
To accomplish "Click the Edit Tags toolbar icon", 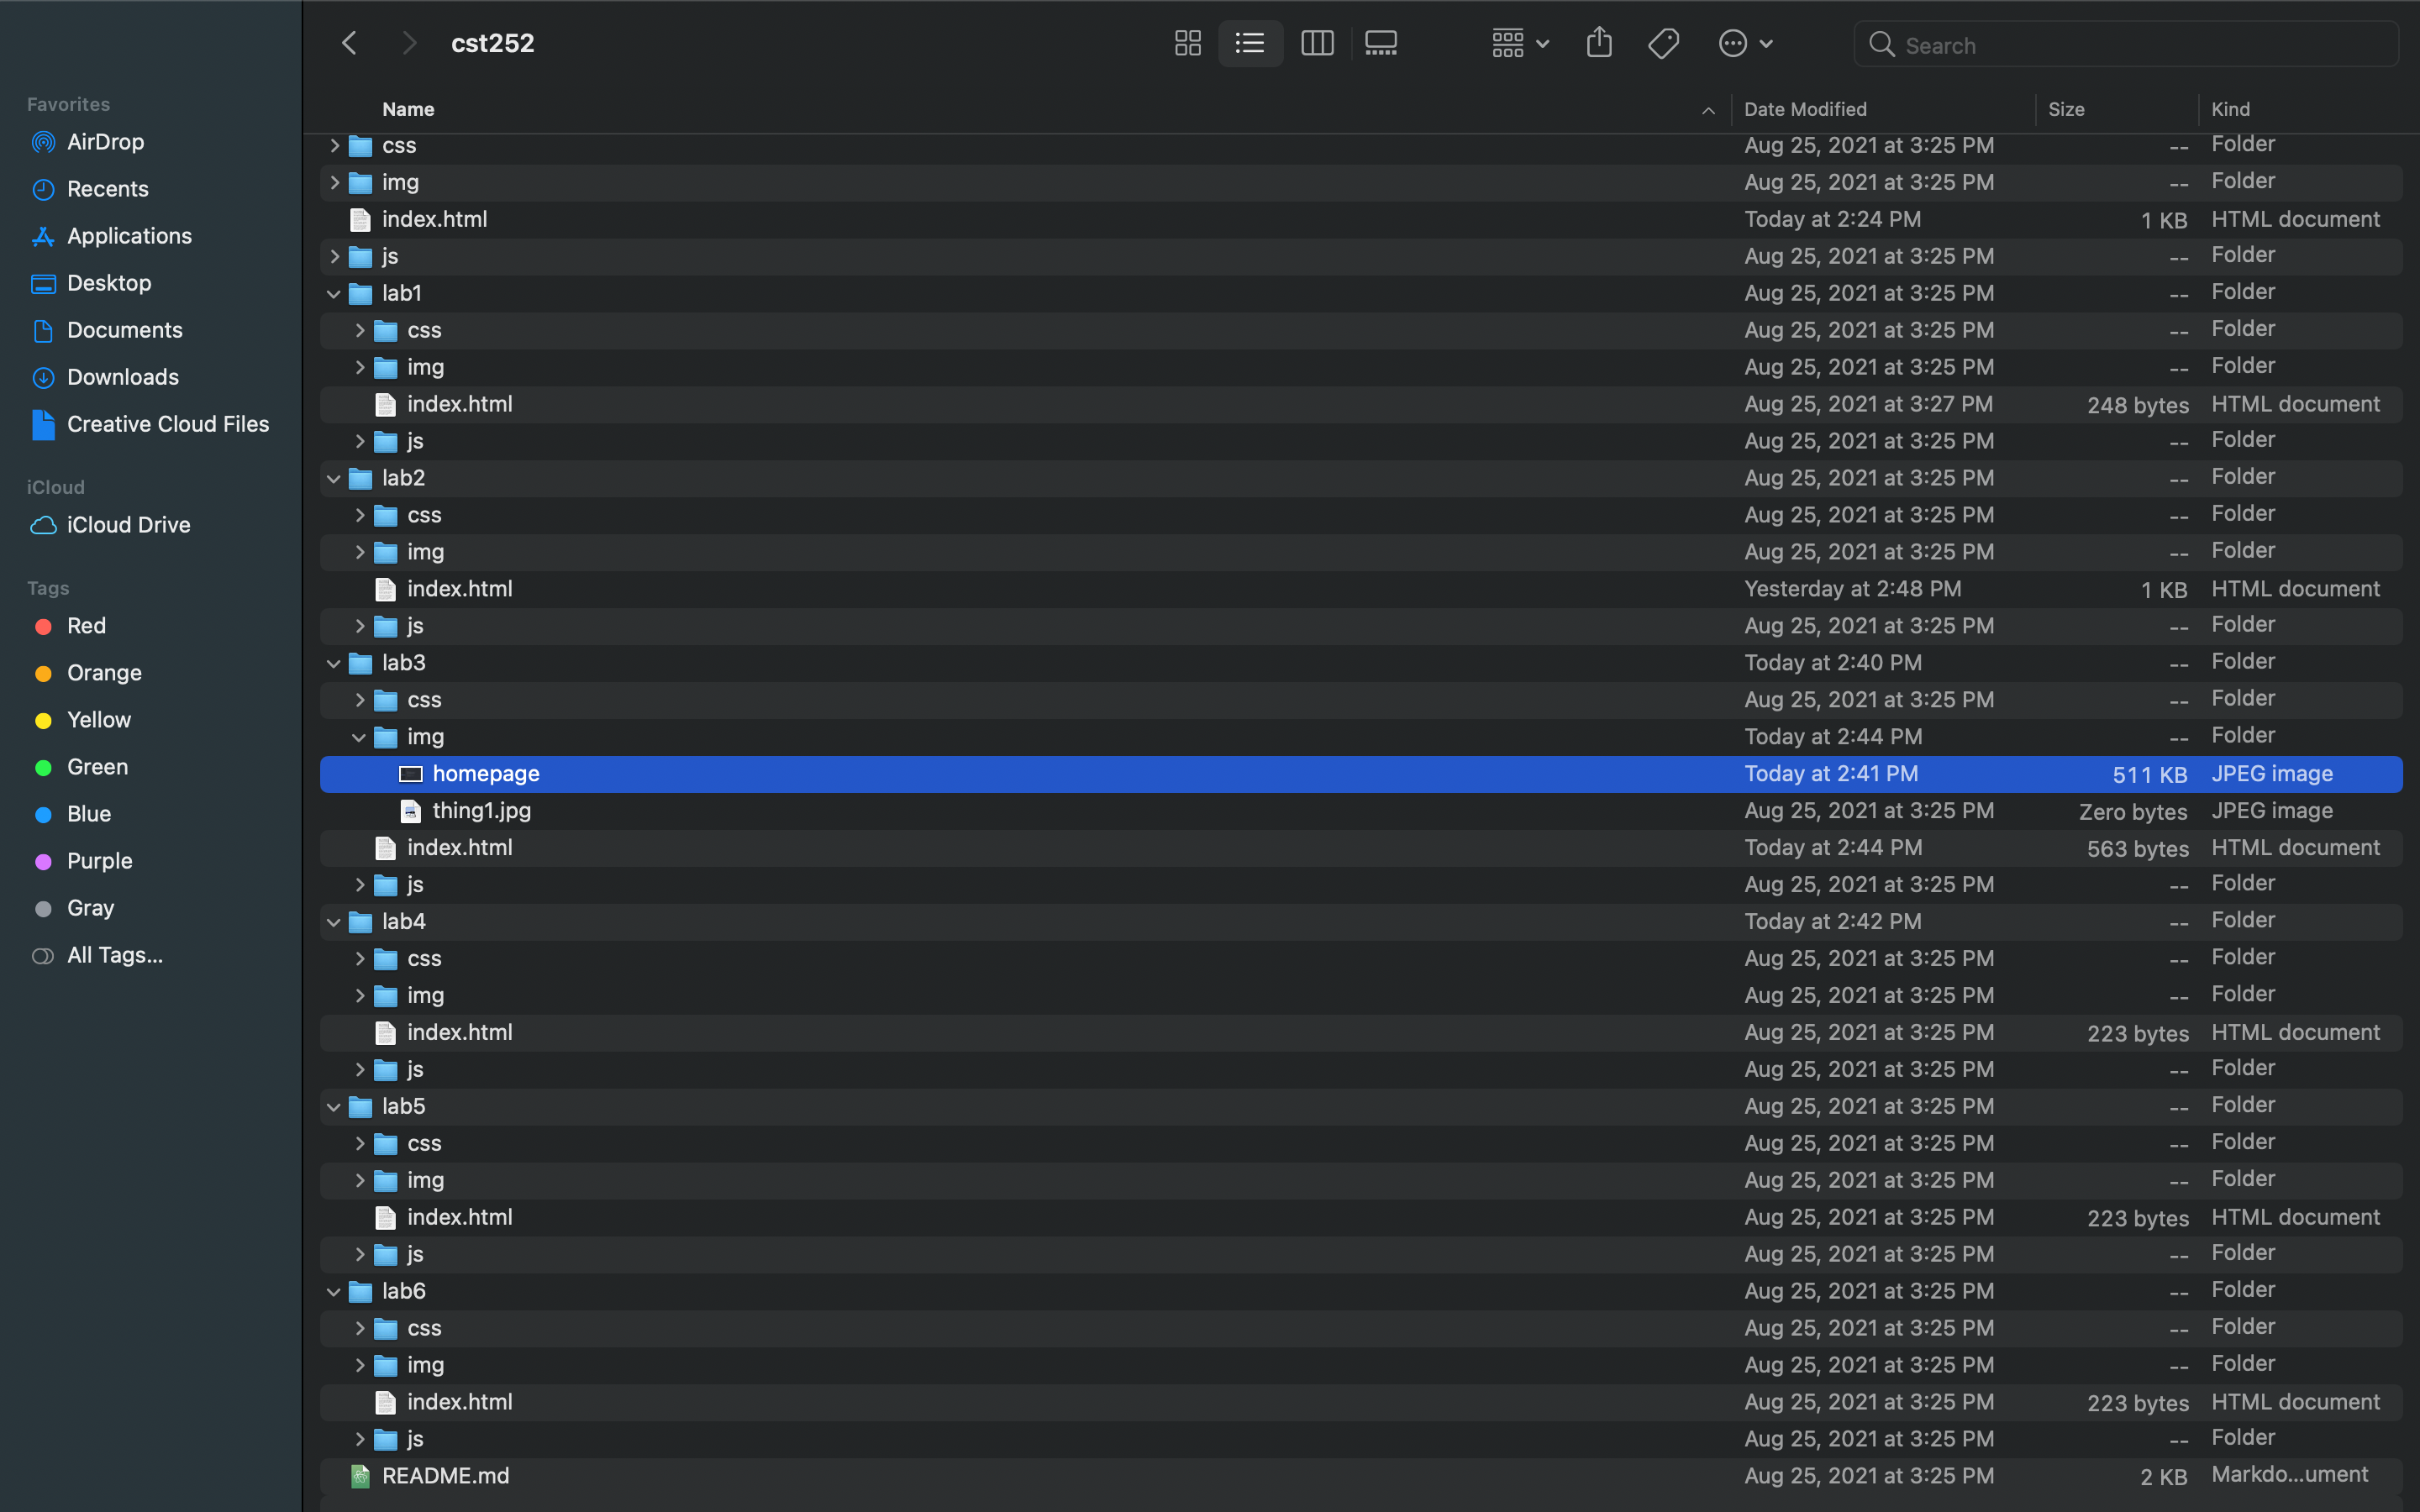I will click(x=1663, y=43).
